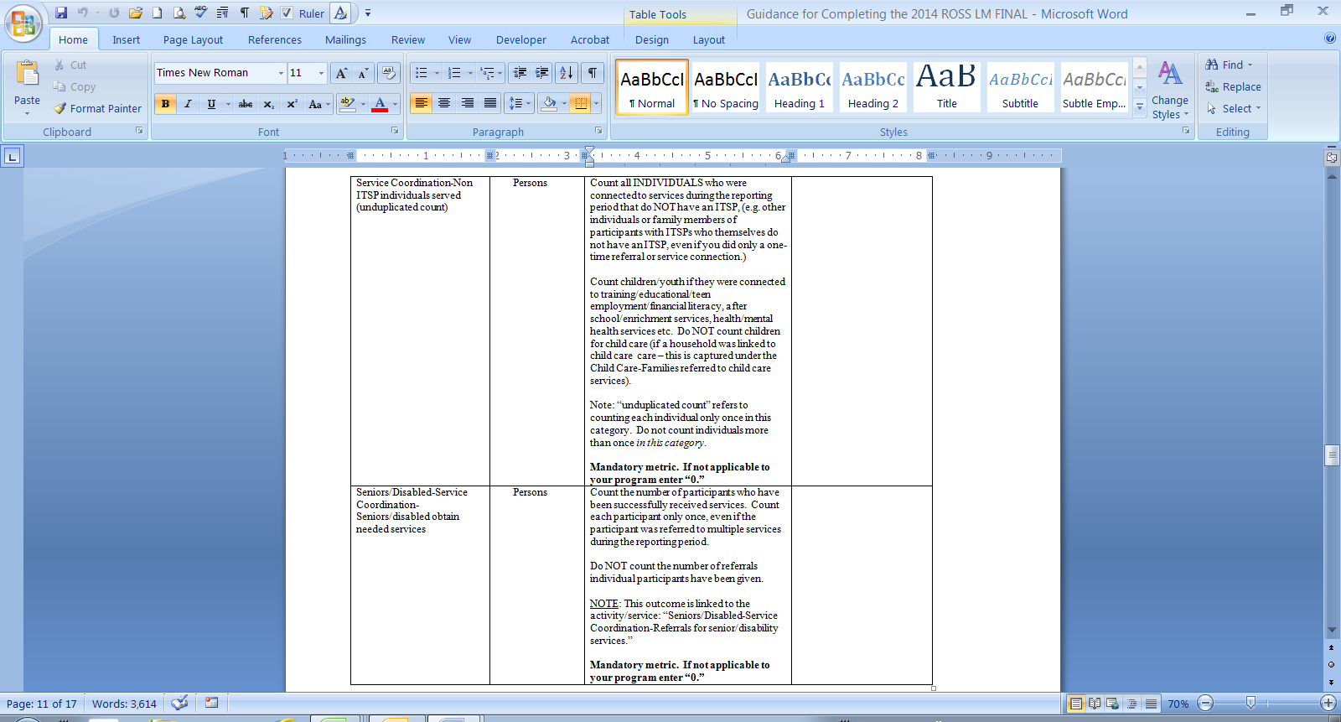This screenshot has width=1341, height=722.
Task: Click the vertical scrollbar thumb
Action: [1331, 455]
